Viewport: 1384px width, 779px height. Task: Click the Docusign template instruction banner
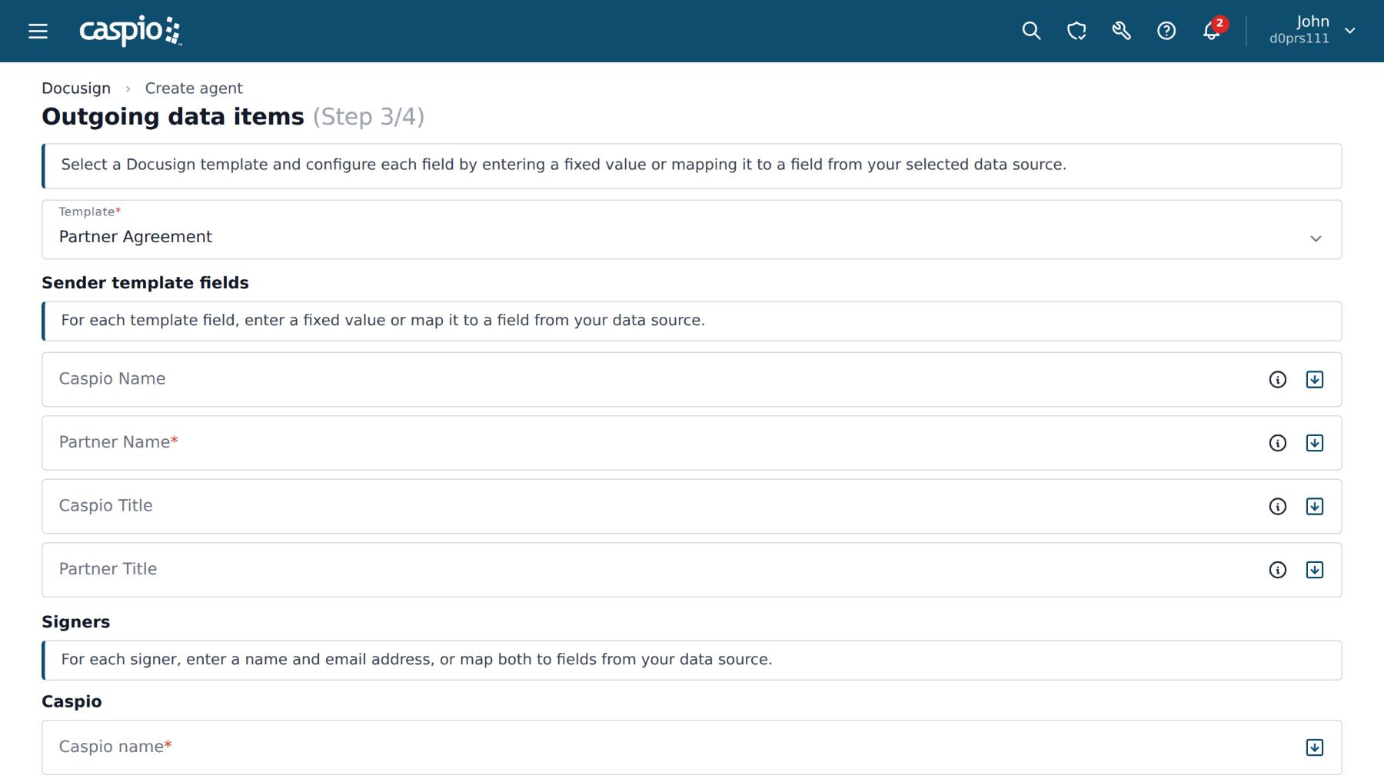692,166
